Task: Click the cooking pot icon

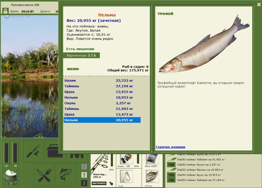Action: [11, 177]
